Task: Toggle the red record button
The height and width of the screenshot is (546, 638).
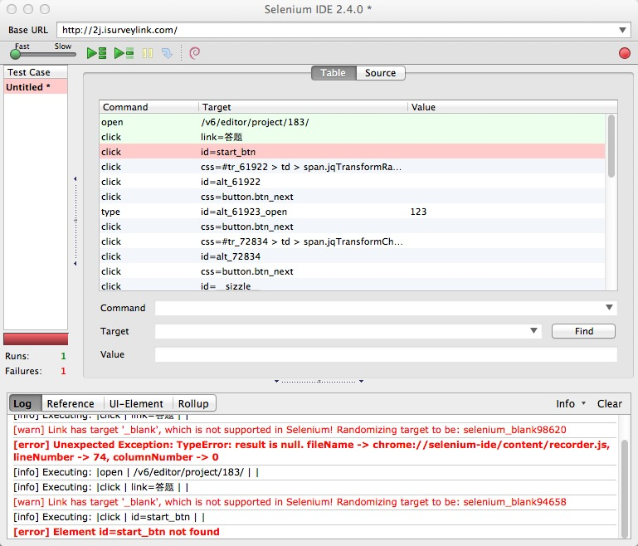Action: [x=624, y=53]
